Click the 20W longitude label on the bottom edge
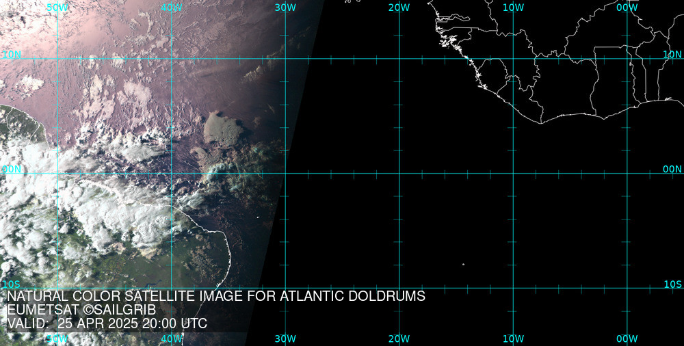The image size is (684, 346). click(x=399, y=338)
